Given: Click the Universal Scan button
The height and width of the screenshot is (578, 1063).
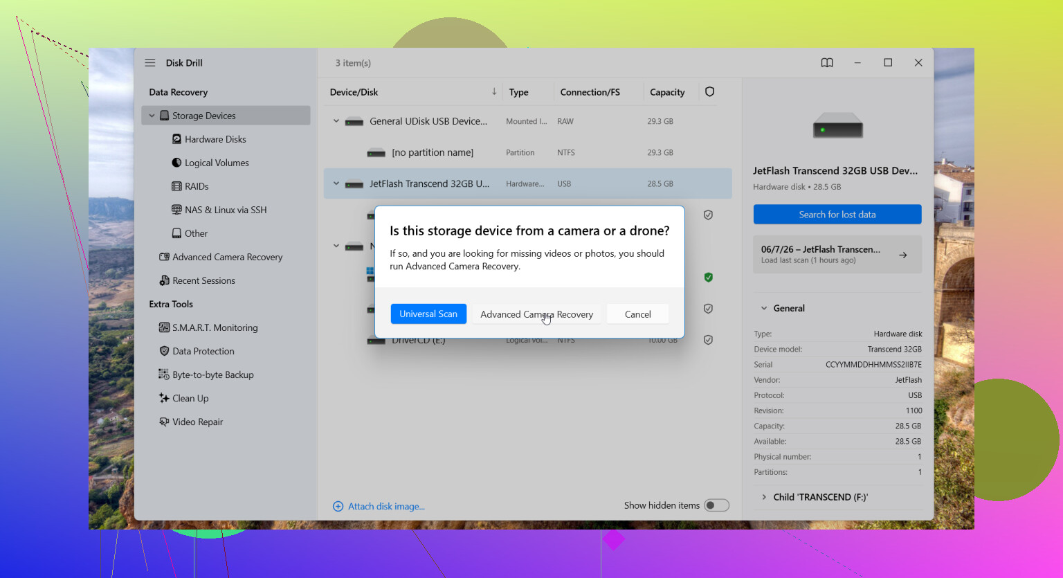Looking at the screenshot, I should 428,314.
